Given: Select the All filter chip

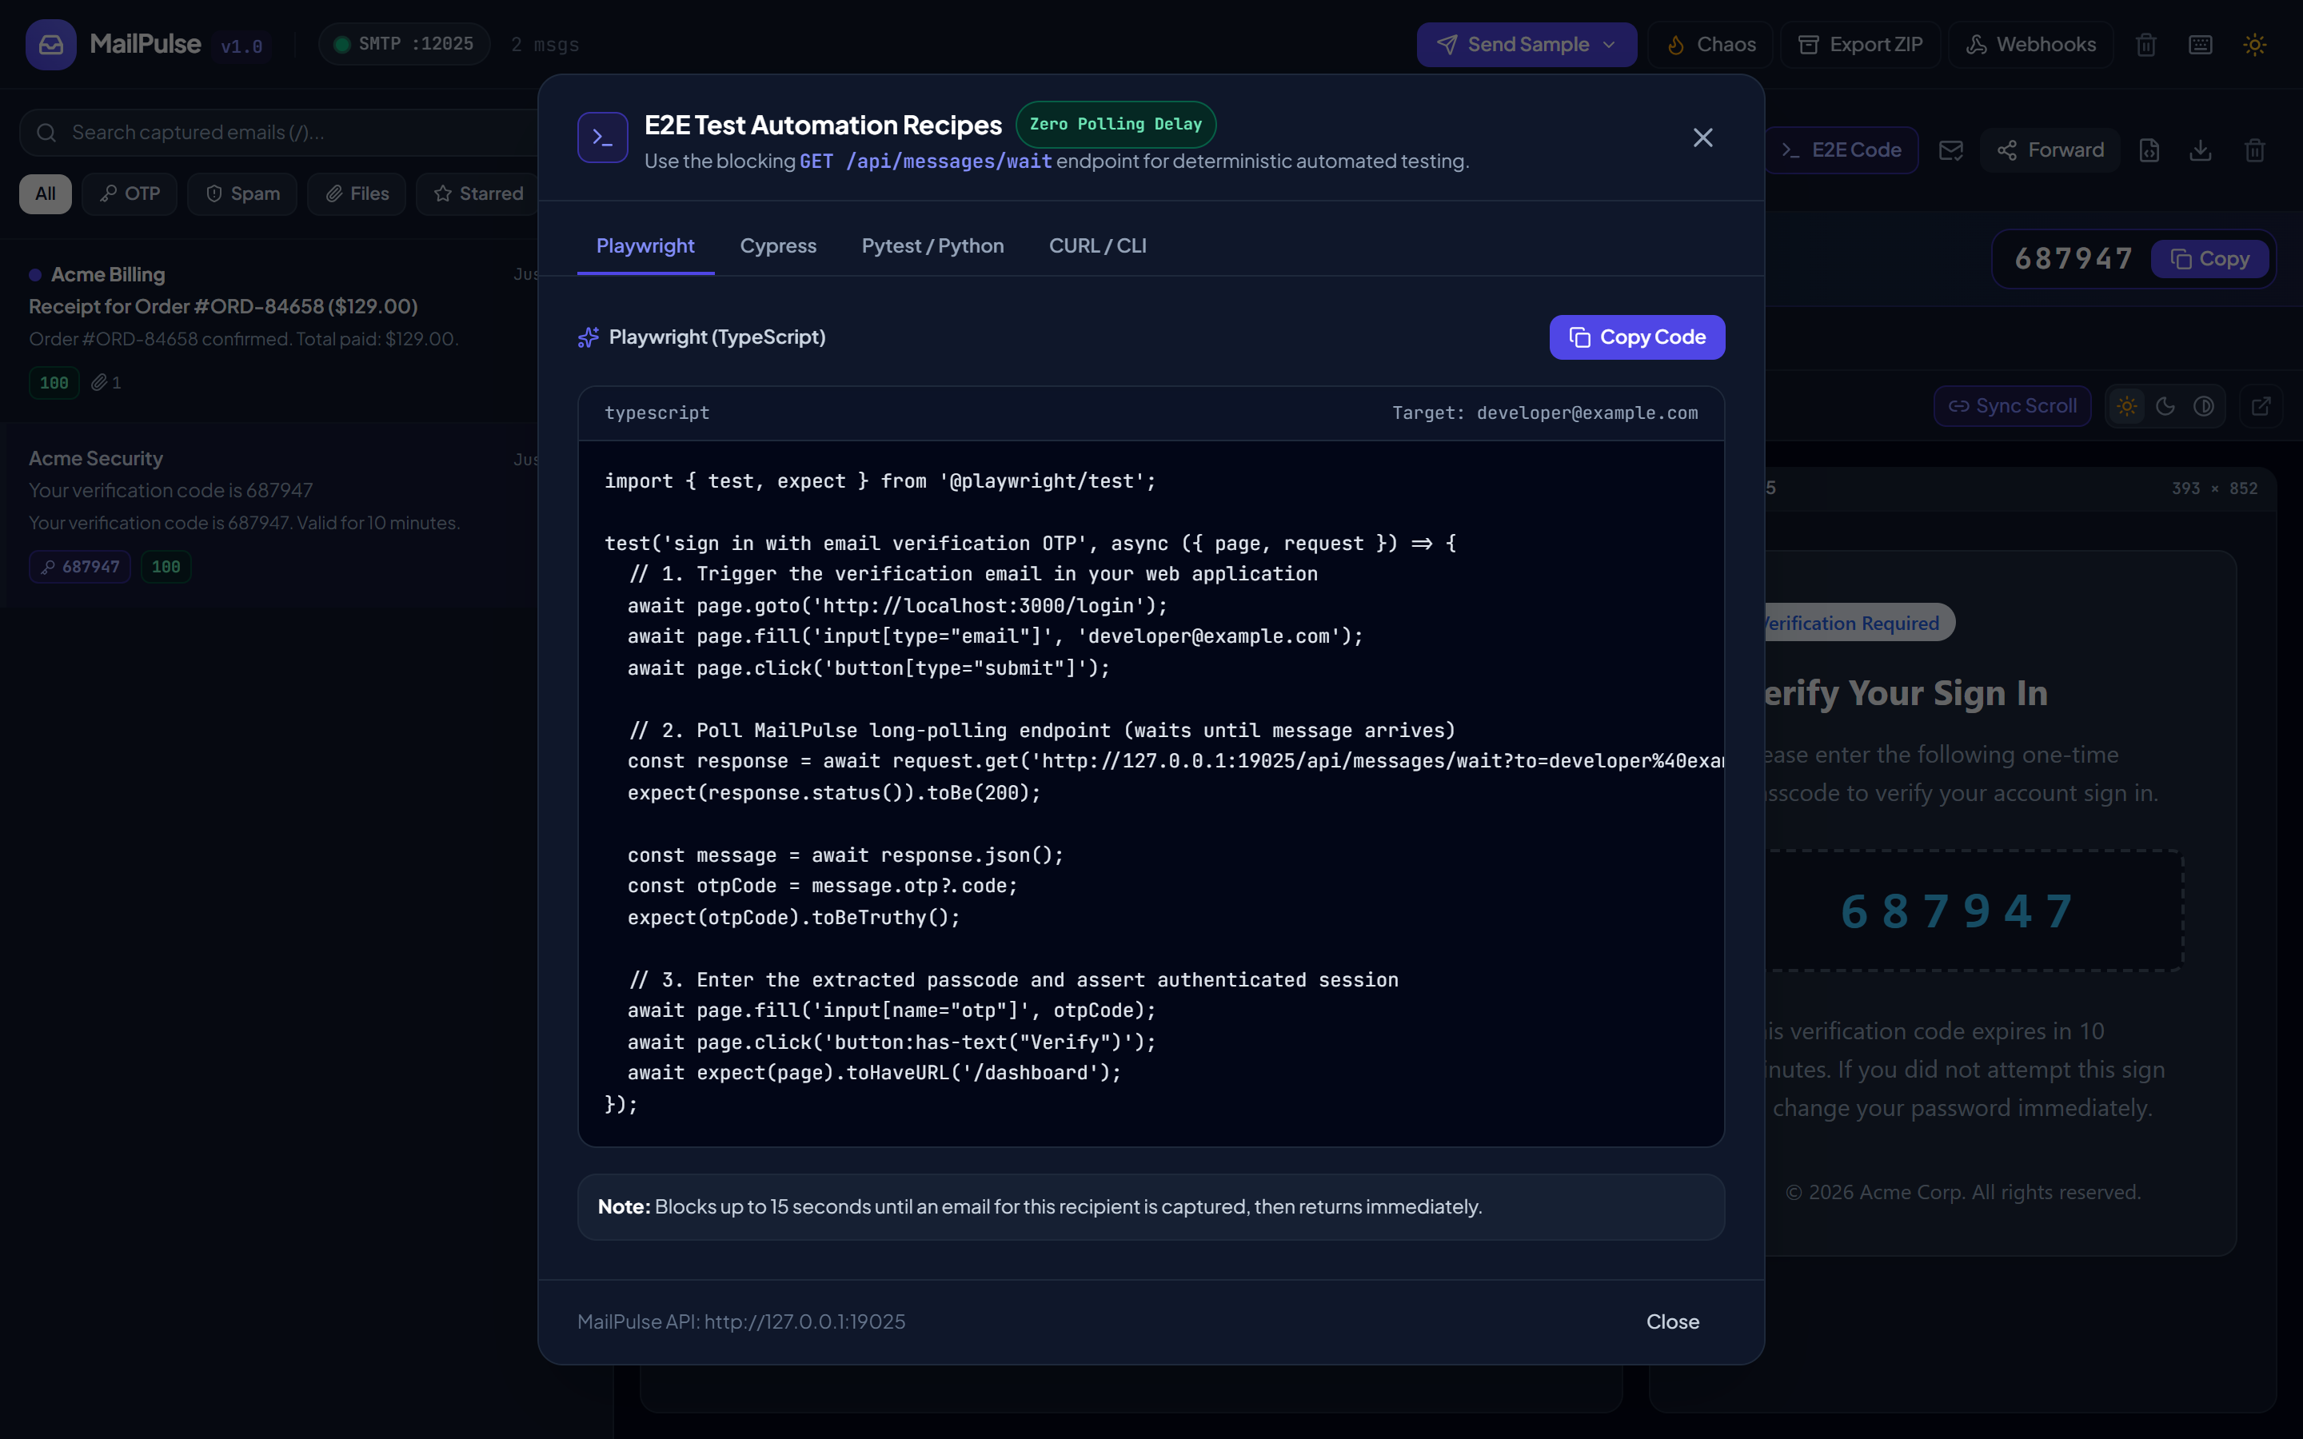Looking at the screenshot, I should (45, 194).
